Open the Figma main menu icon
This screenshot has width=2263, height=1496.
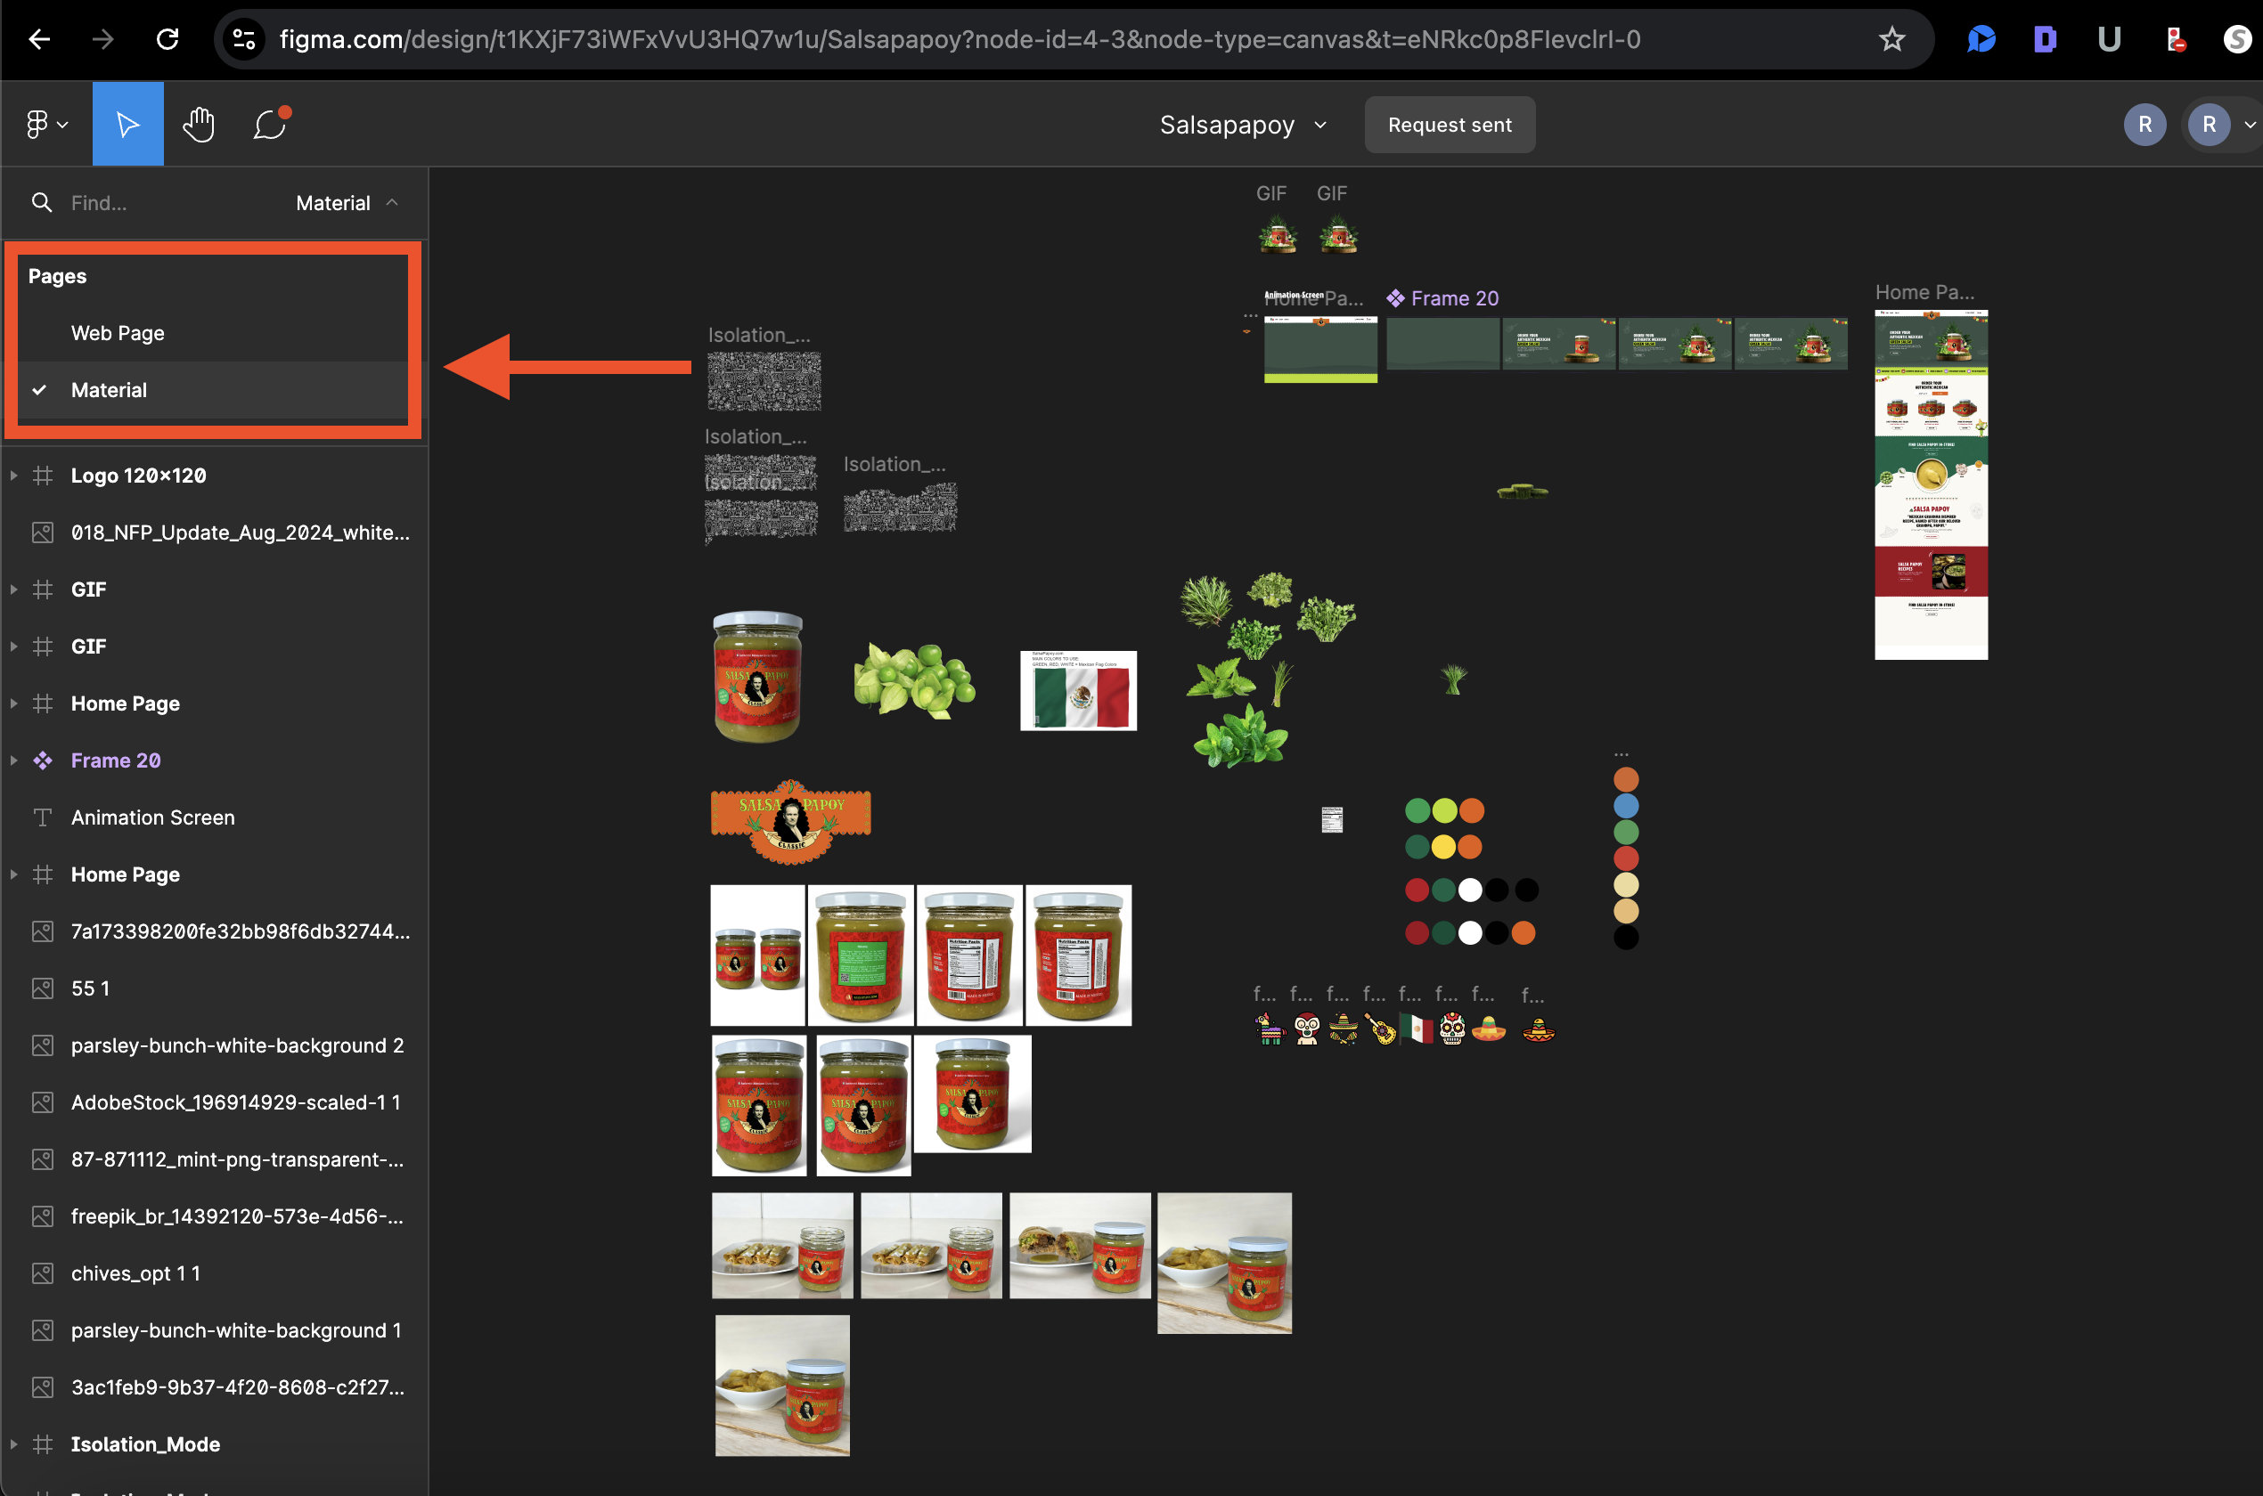(45, 124)
